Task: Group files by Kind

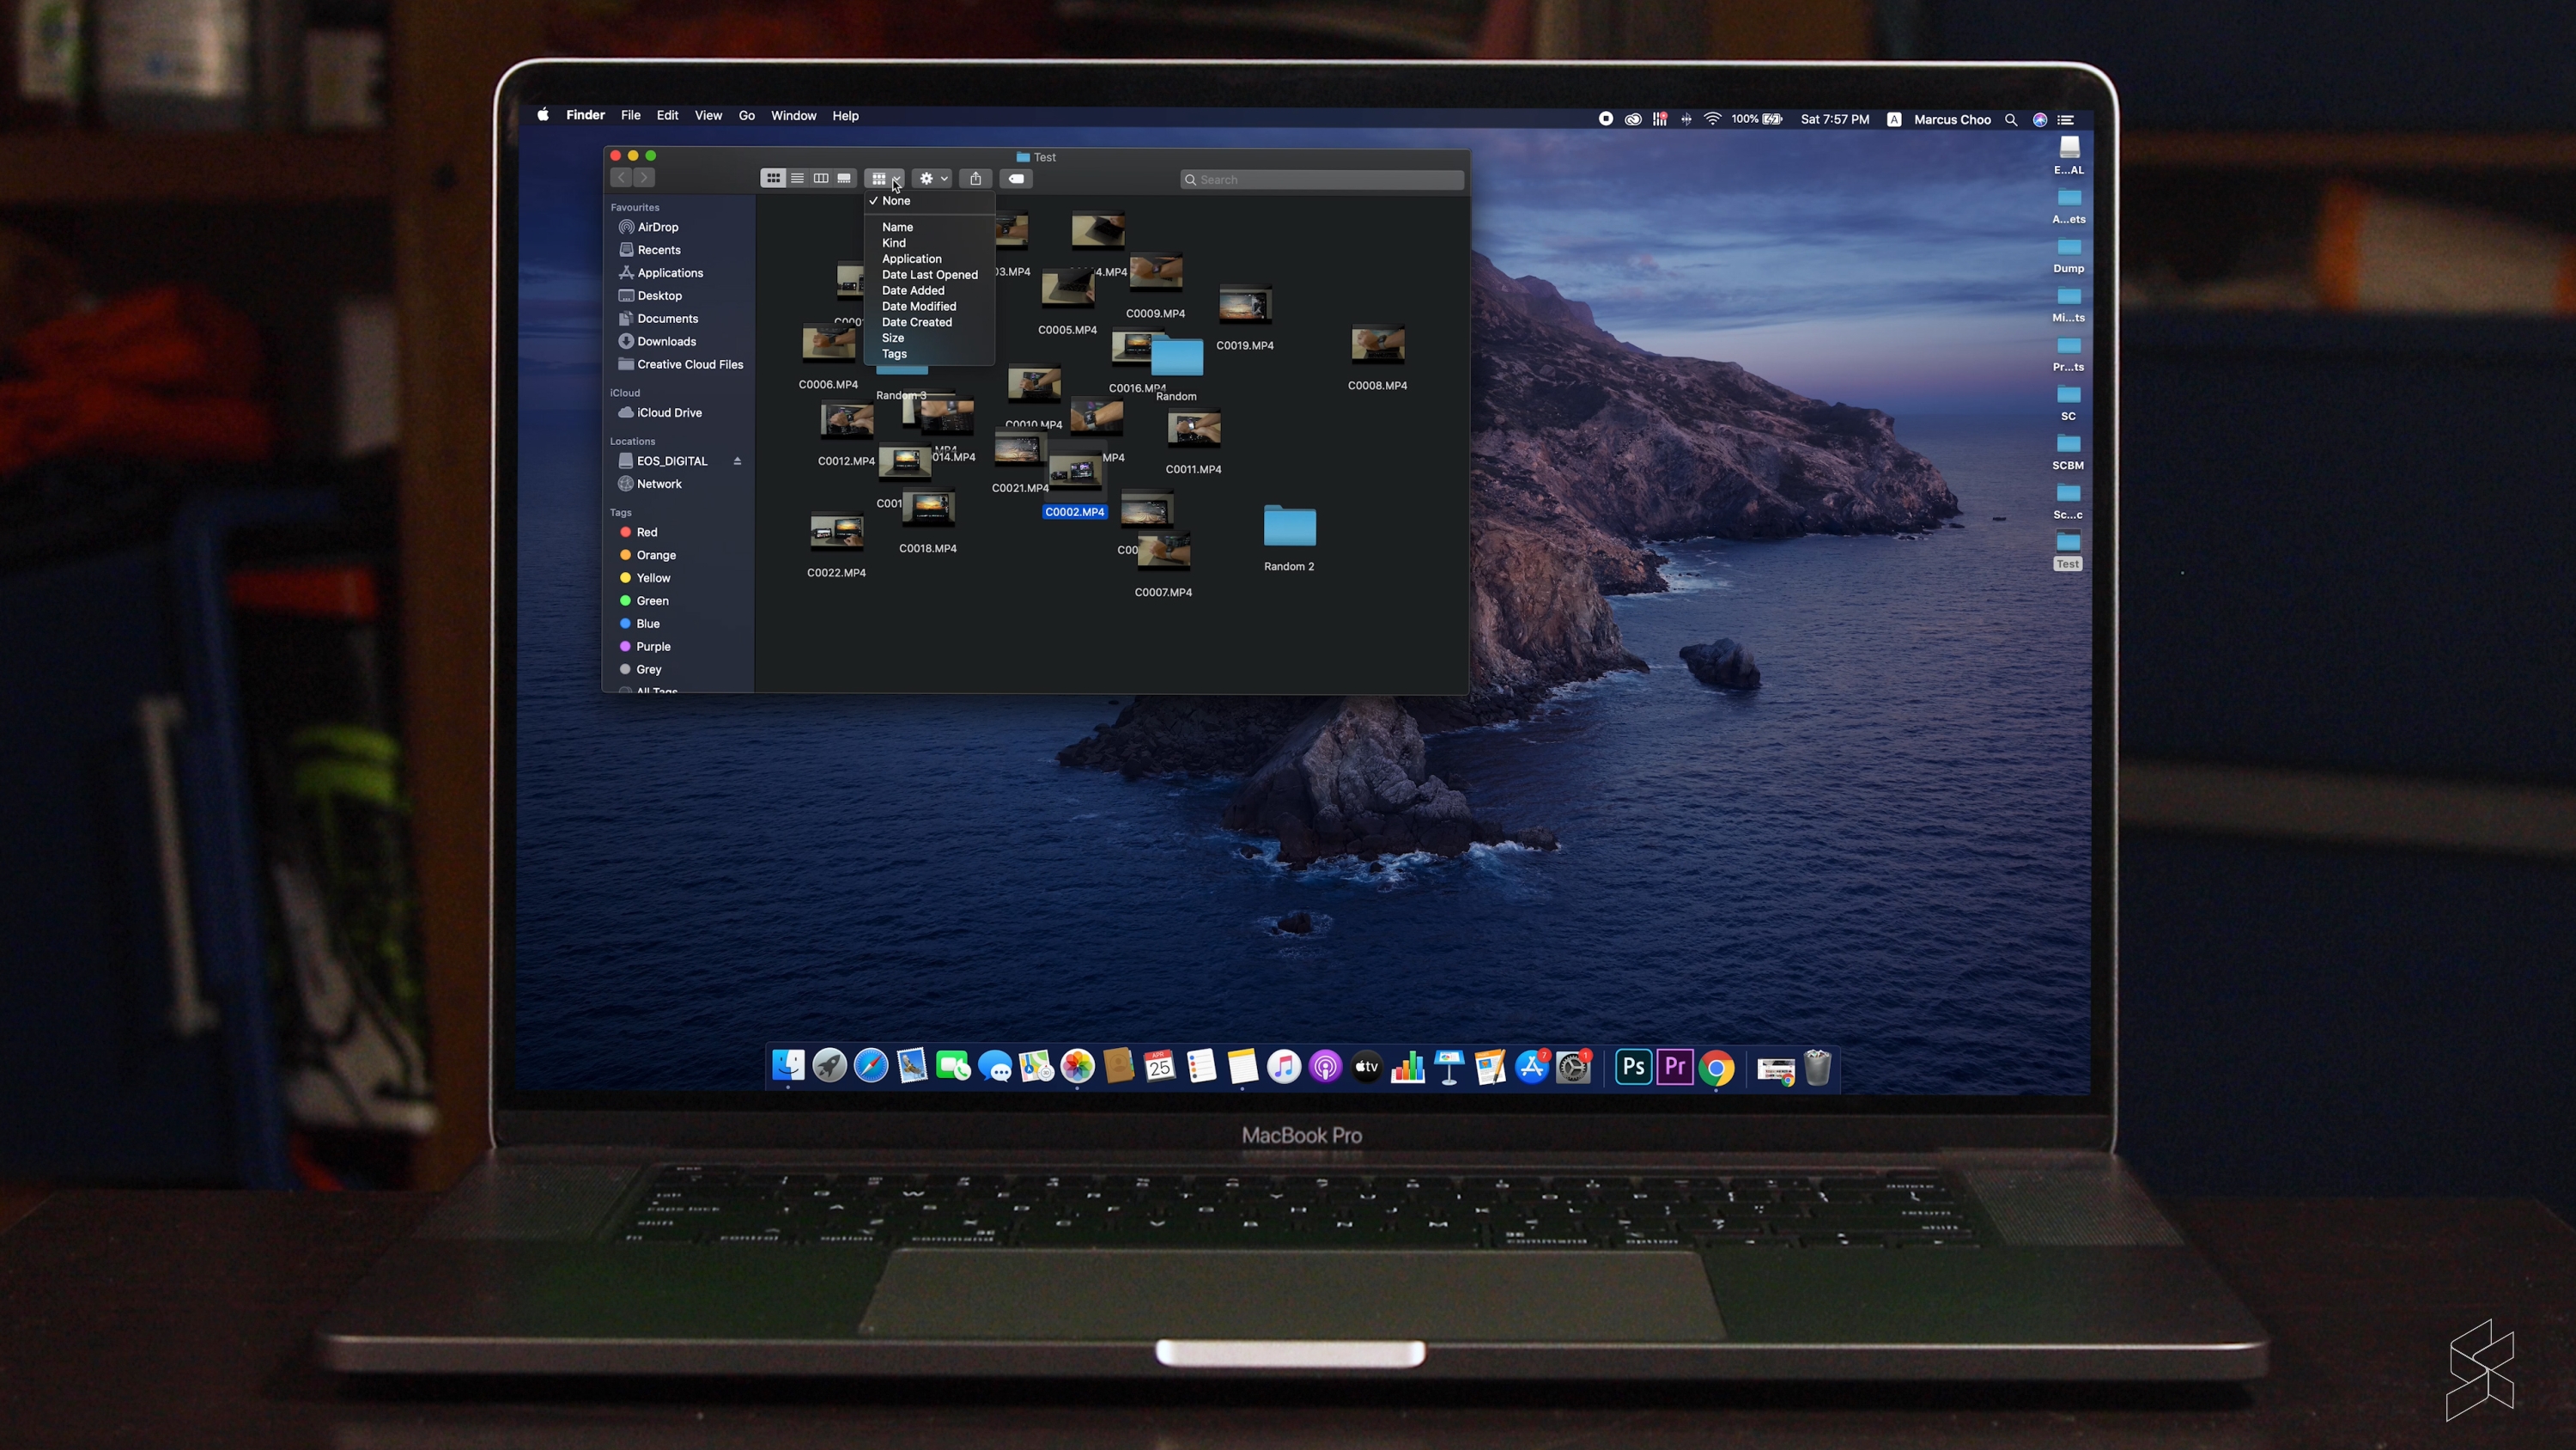Action: (893, 243)
